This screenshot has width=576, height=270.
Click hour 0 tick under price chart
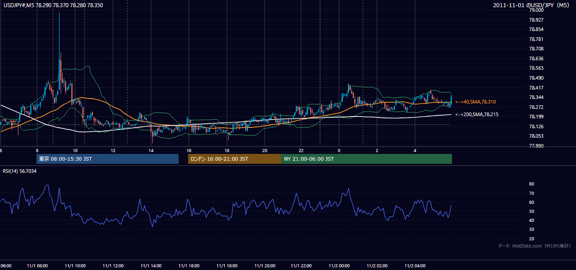tap(339, 150)
